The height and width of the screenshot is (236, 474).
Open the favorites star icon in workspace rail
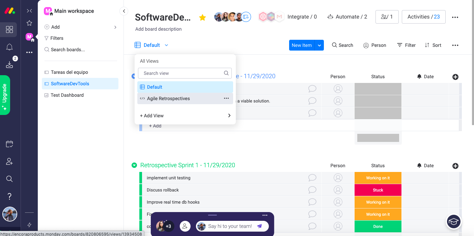(x=29, y=23)
